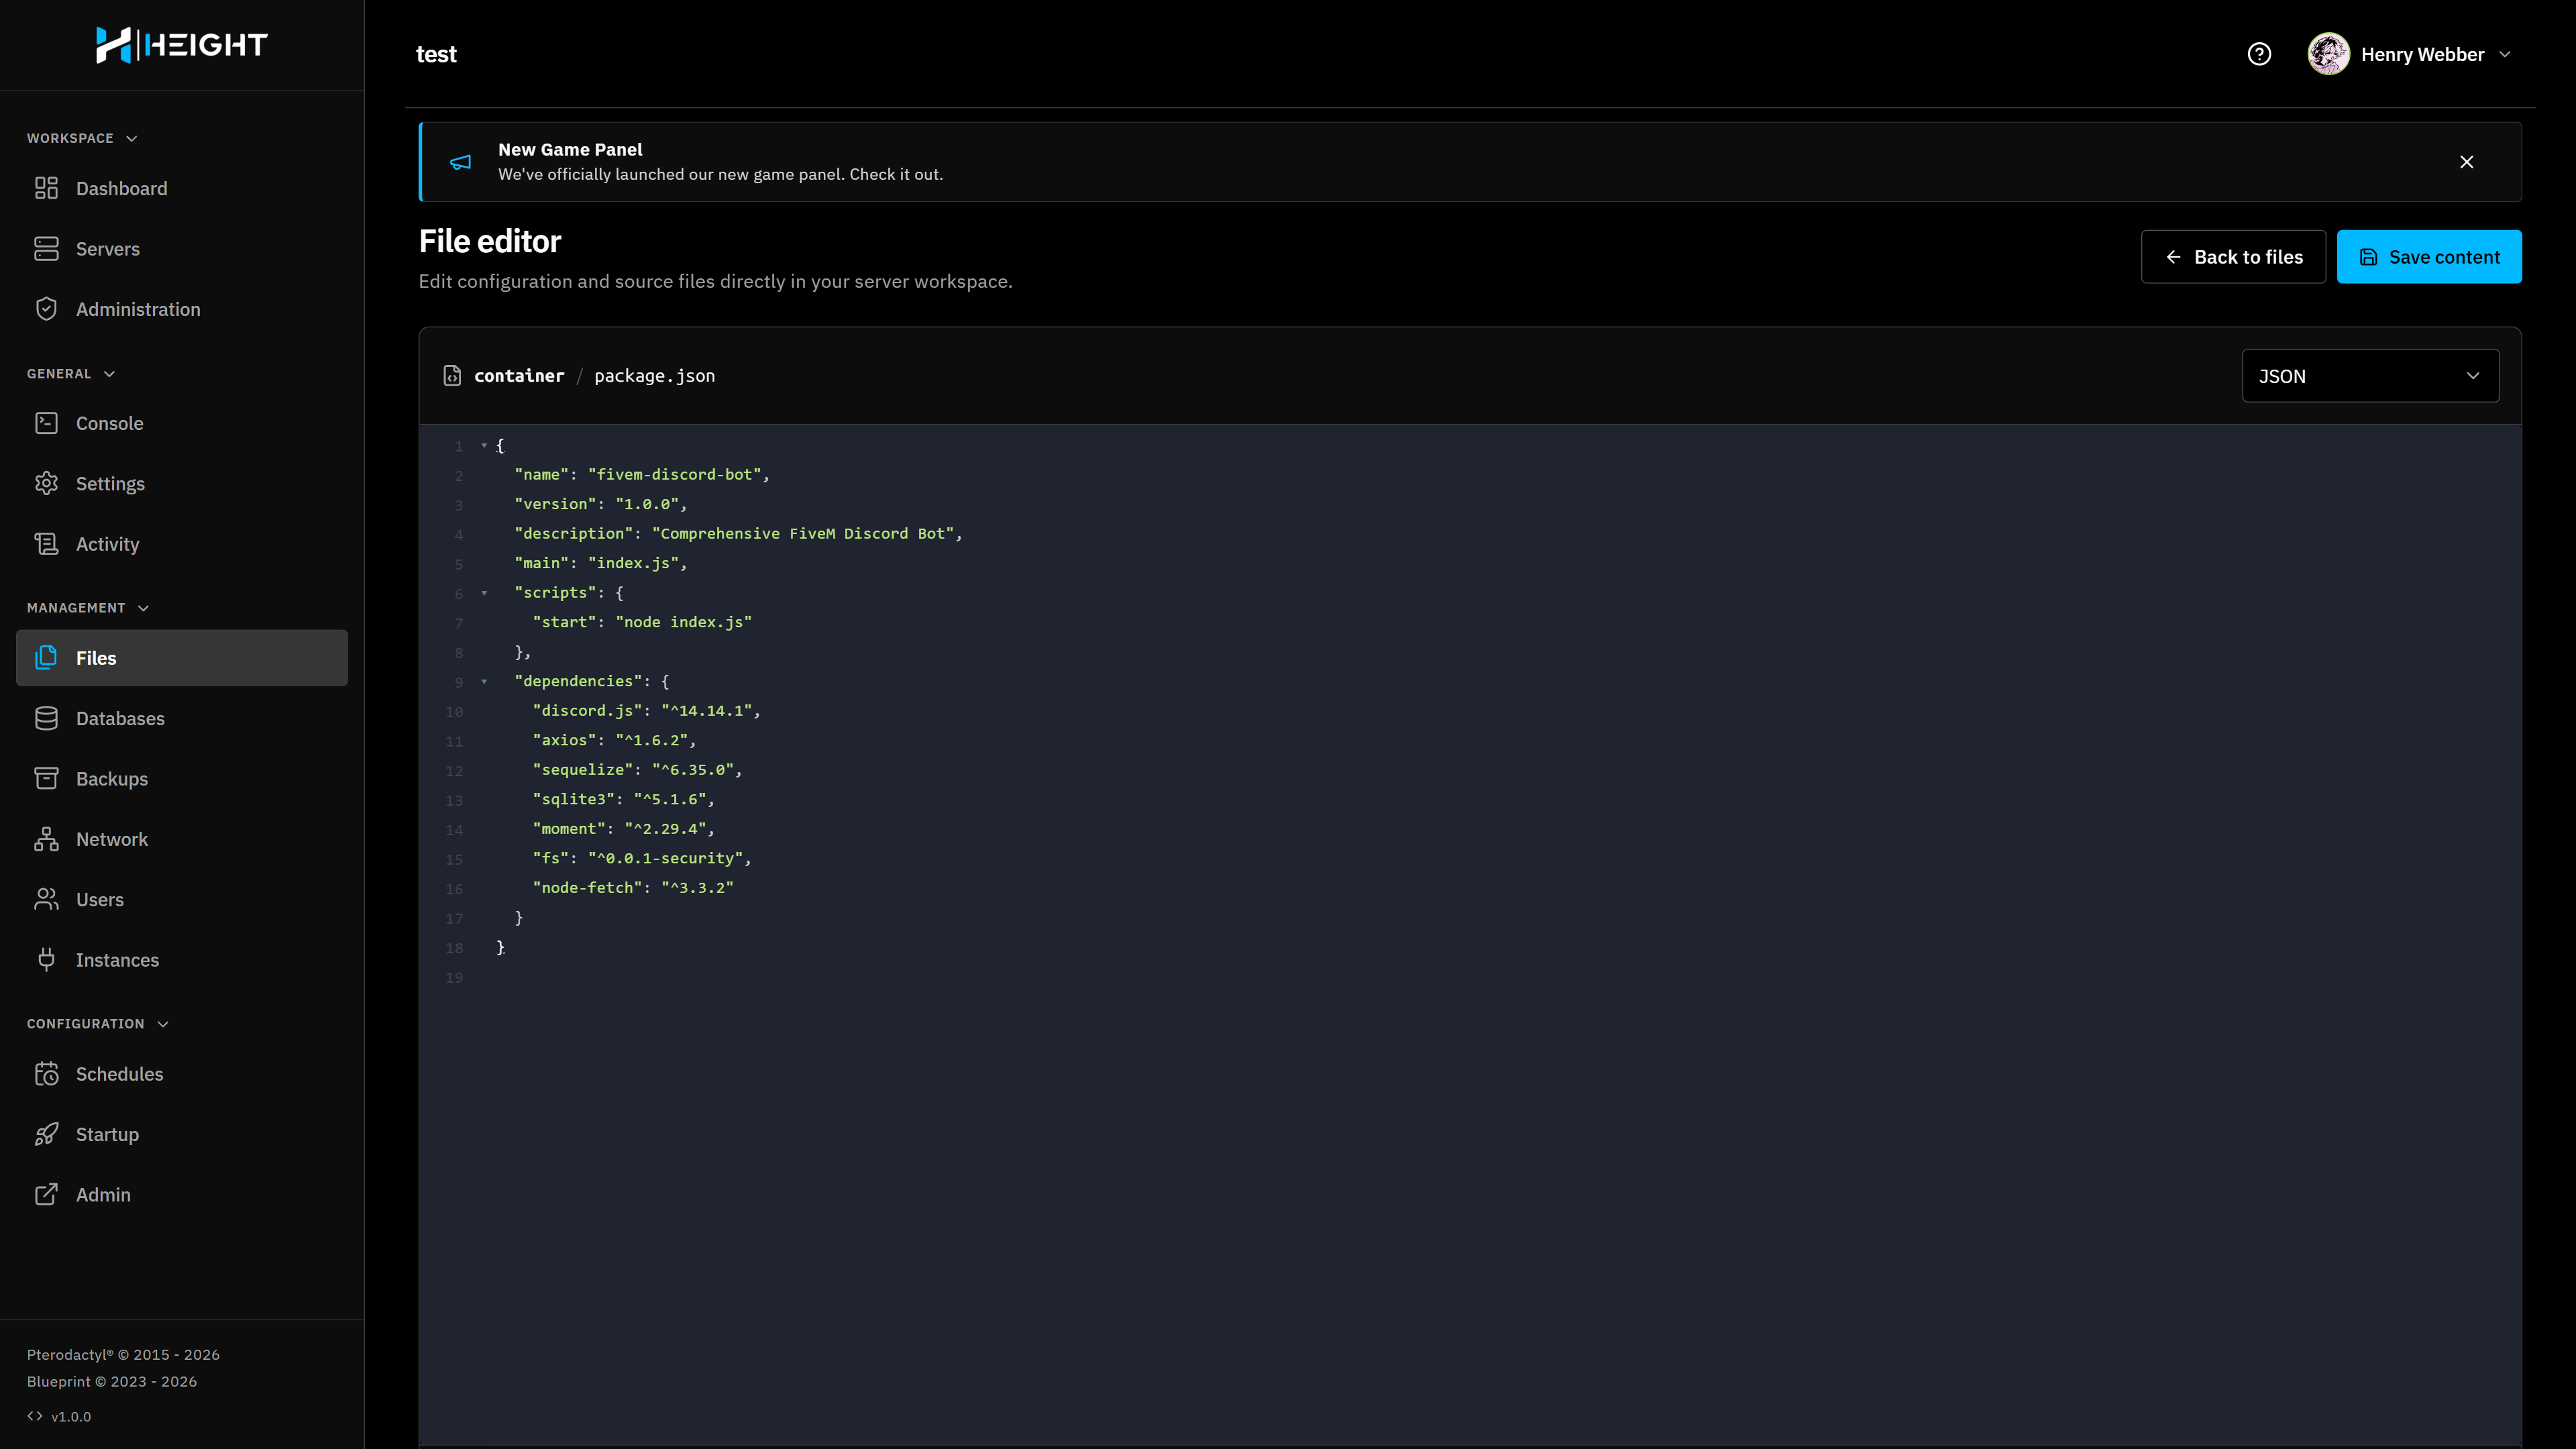Click the "fivem-discord-bot" name value
Image resolution: width=2576 pixels, height=1449 pixels.
tap(675, 475)
